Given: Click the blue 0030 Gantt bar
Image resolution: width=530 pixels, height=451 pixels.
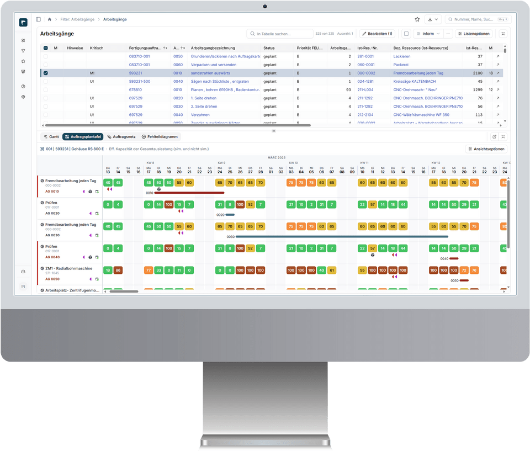Looking at the screenshot, I should [342, 237].
